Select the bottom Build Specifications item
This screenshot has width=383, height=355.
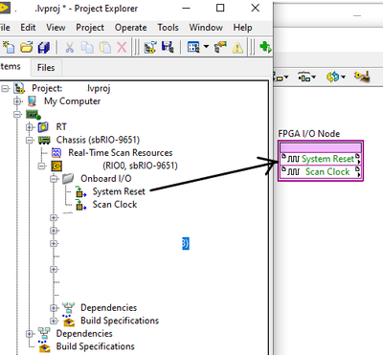tap(96, 346)
